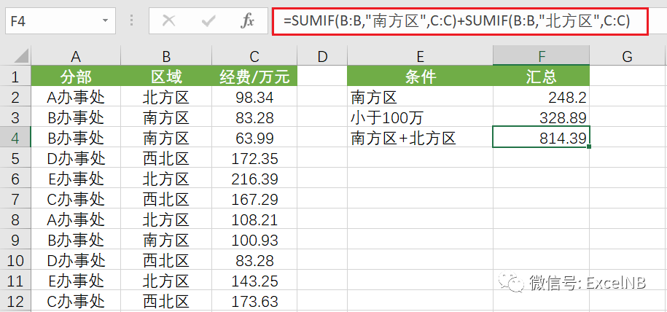This screenshot has height=312, width=667.
Task: Select cell with value 98.34
Action: (x=254, y=98)
